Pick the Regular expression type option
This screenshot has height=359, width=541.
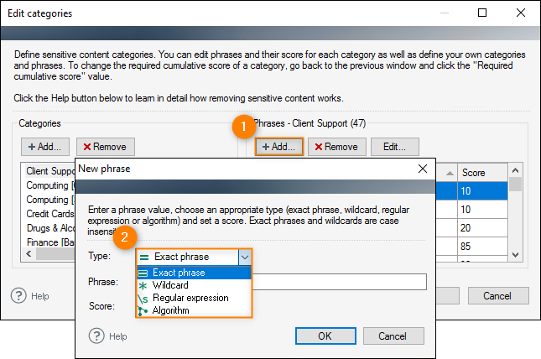point(194,298)
